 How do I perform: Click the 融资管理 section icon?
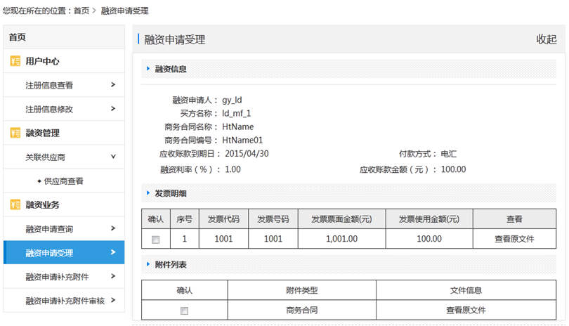(15, 133)
